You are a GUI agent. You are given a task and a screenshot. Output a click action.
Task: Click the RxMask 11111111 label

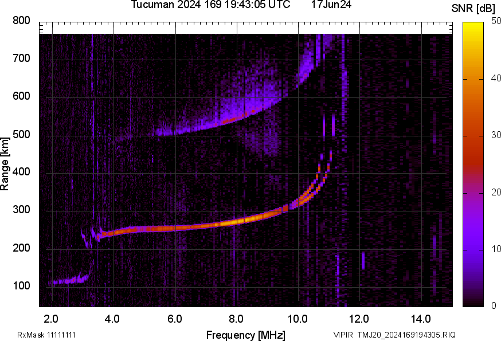click(46, 335)
